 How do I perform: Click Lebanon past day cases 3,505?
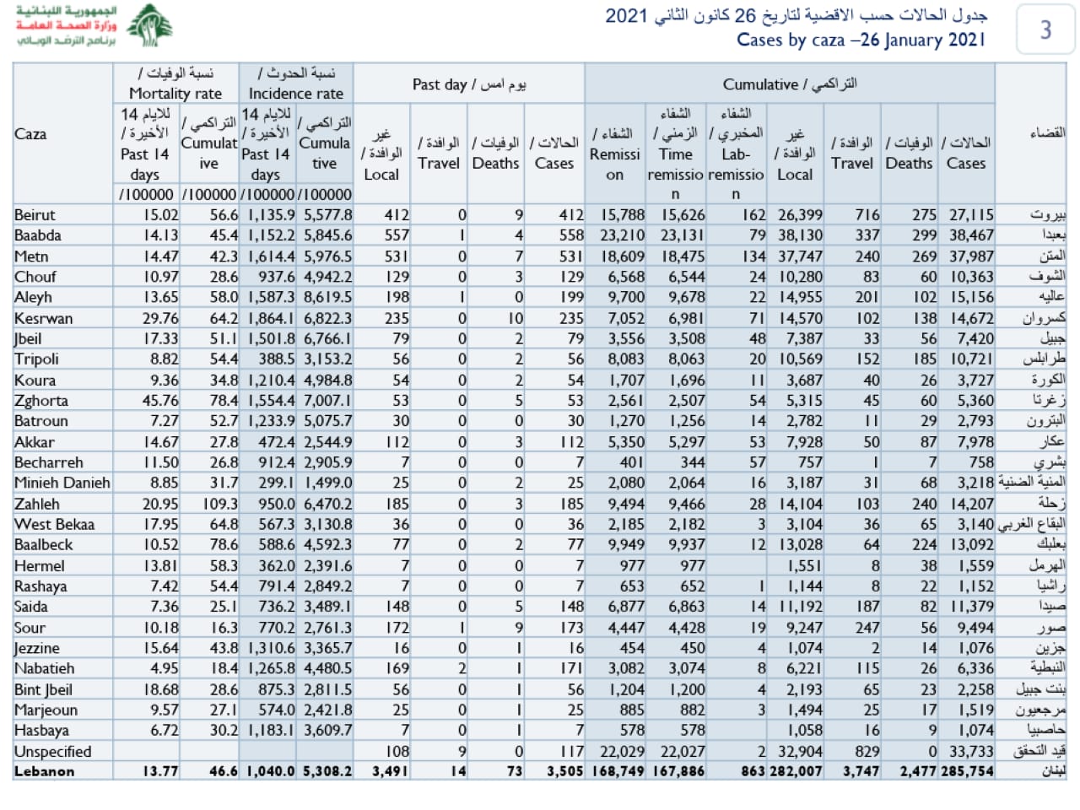point(565,770)
